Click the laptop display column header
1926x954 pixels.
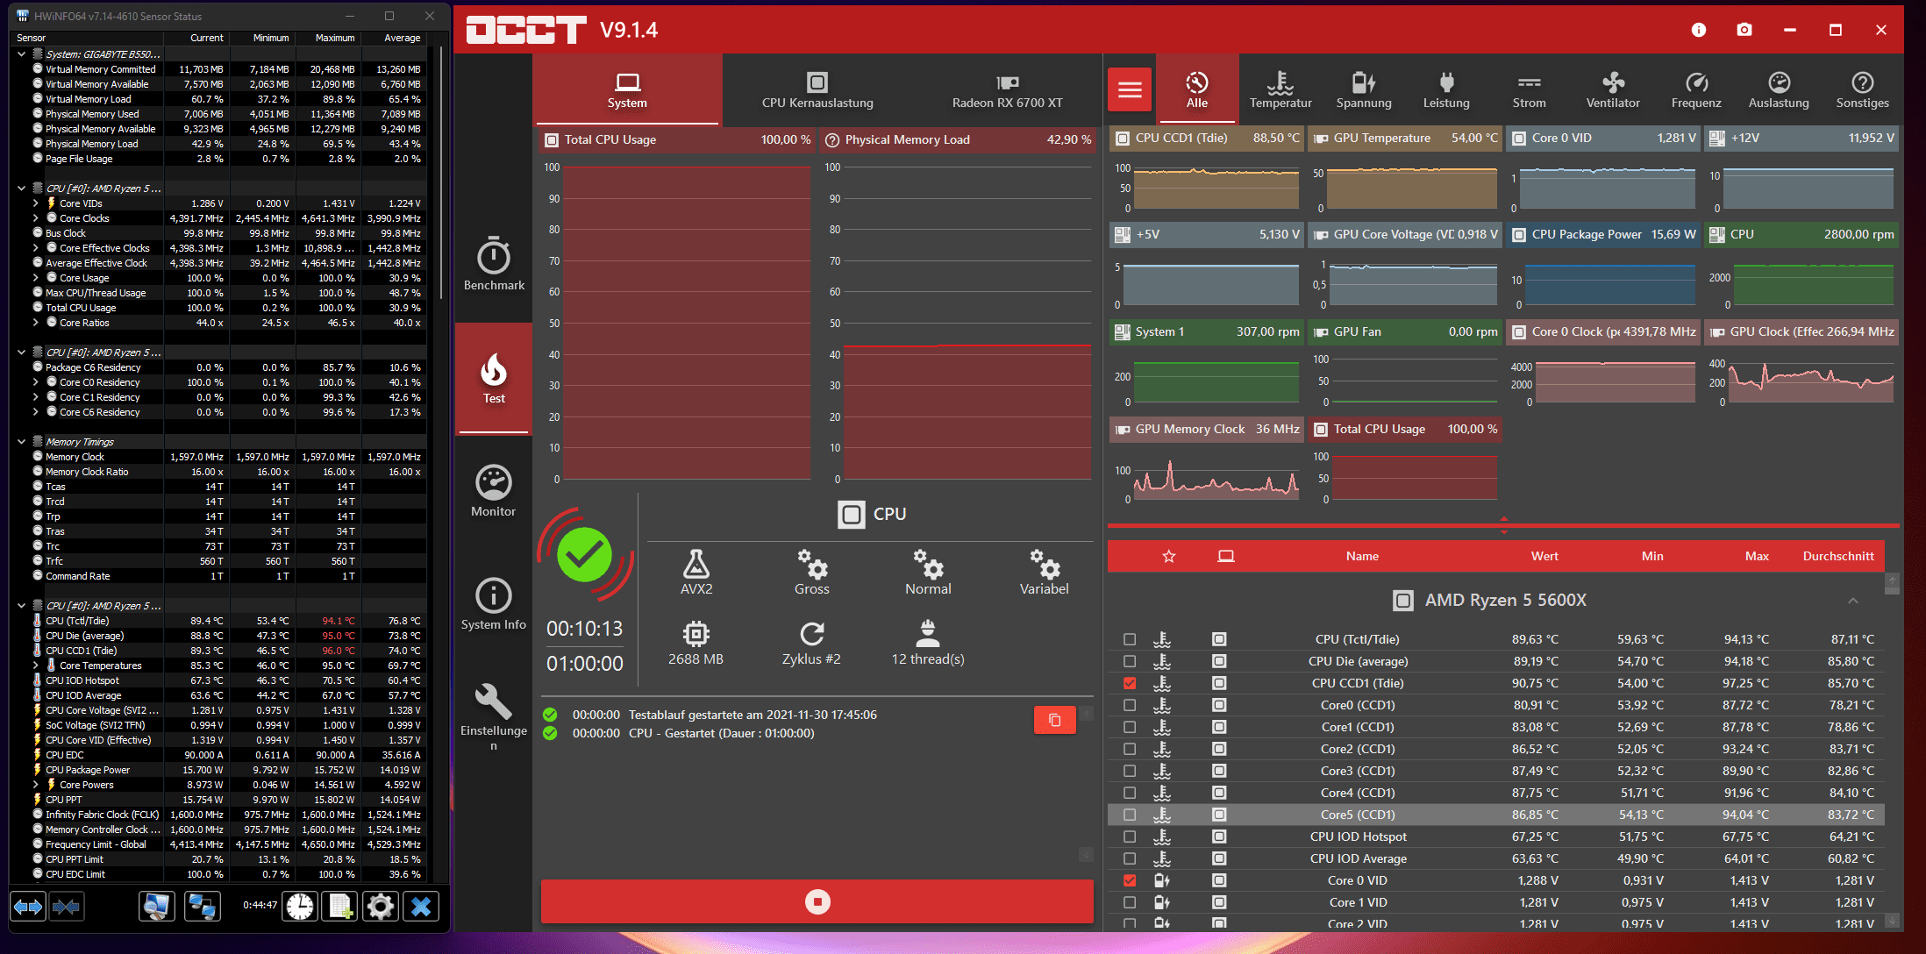pyautogui.click(x=1226, y=556)
